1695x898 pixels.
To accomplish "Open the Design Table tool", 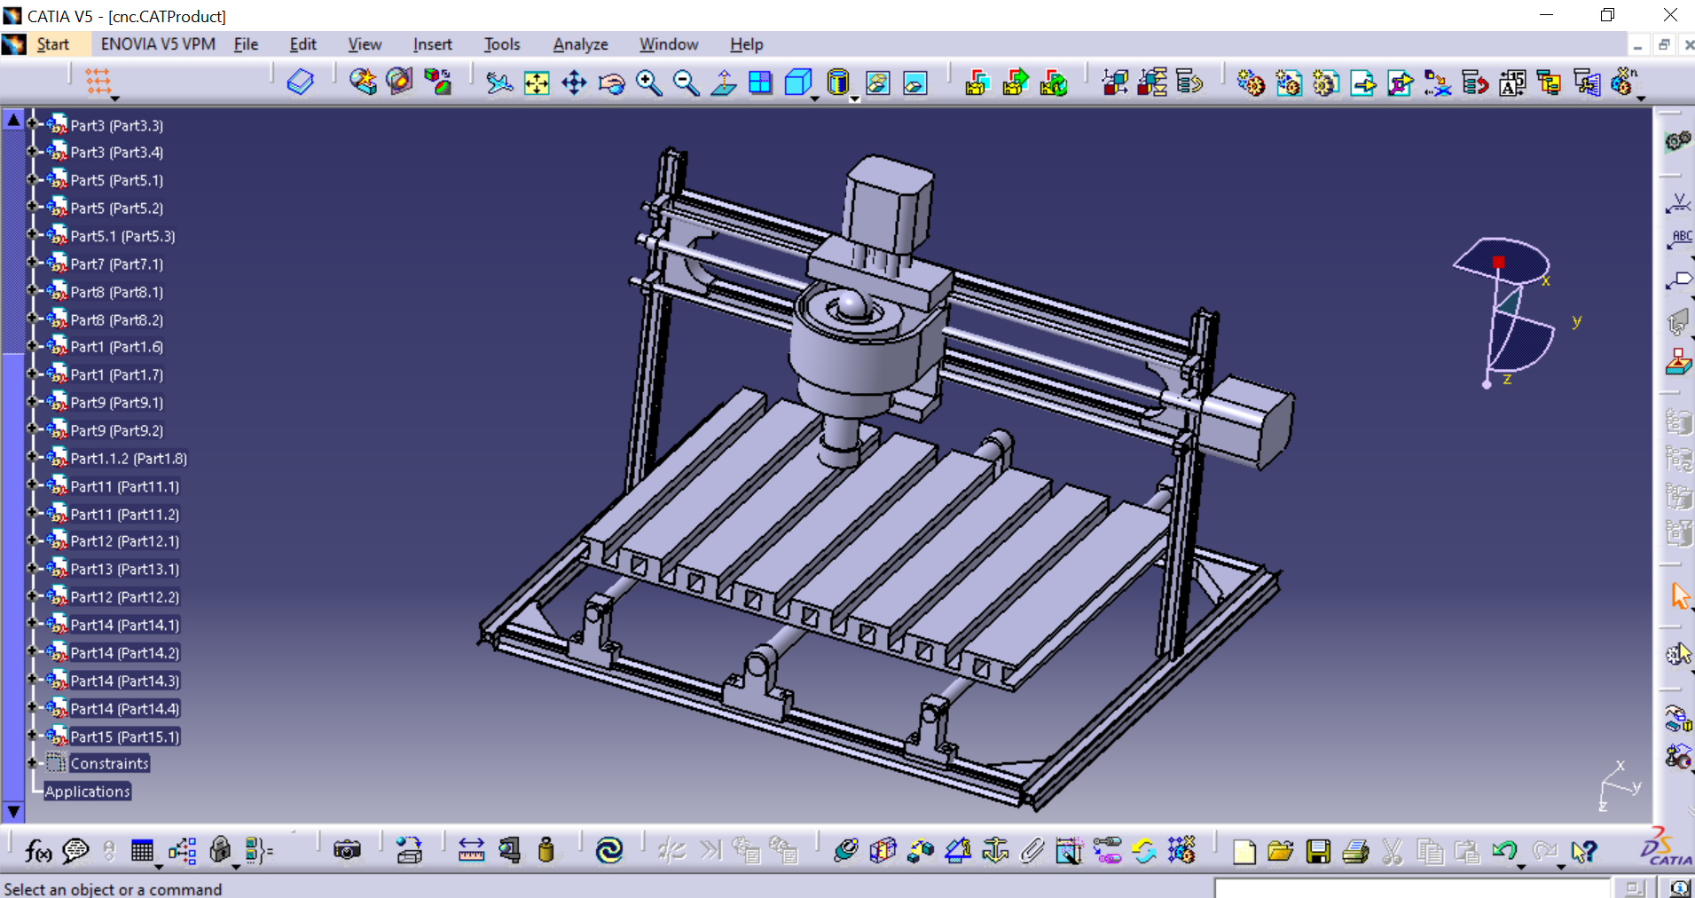I will (142, 851).
